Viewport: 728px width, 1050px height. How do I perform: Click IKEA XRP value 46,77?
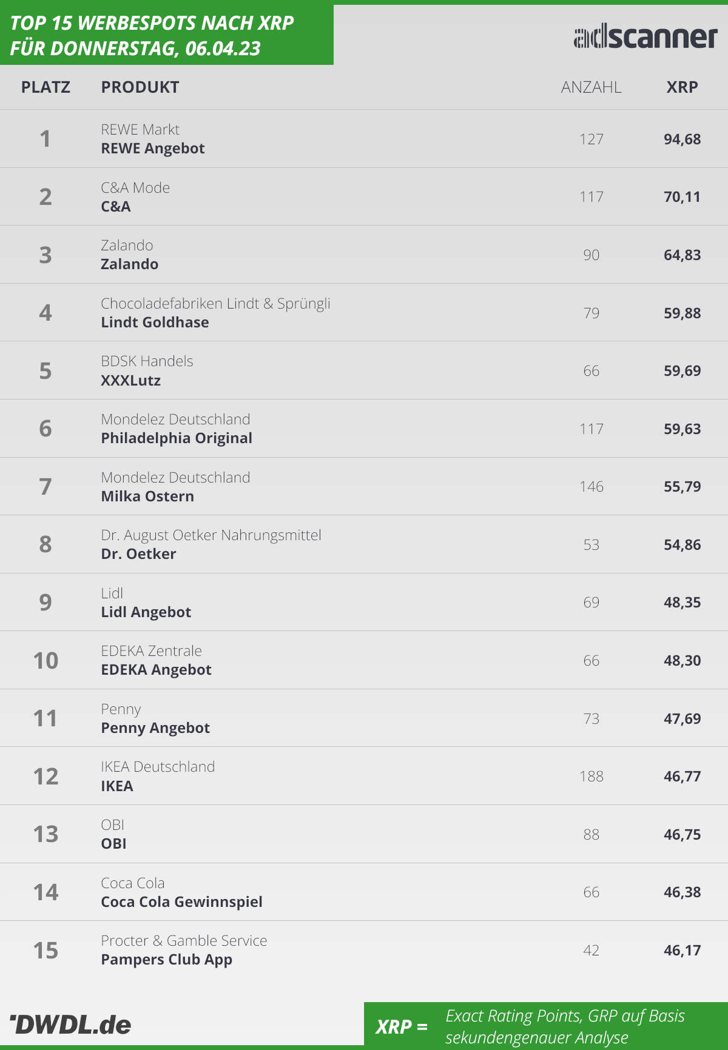tap(682, 777)
